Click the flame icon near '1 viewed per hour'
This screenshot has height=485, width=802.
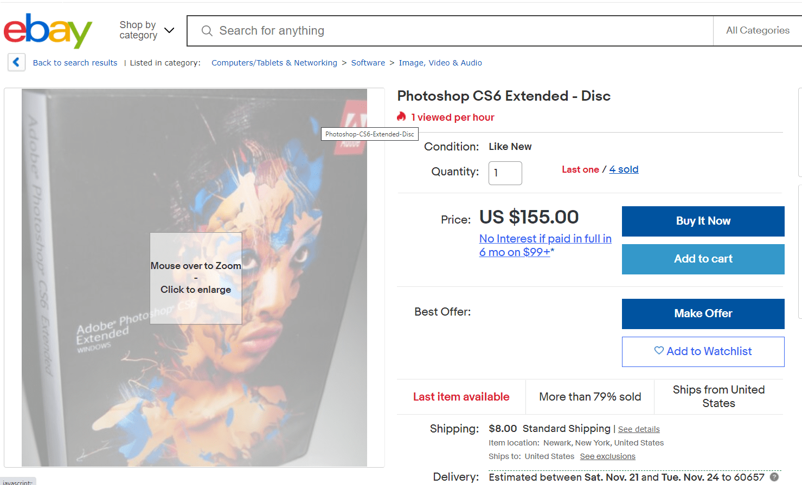click(x=401, y=116)
